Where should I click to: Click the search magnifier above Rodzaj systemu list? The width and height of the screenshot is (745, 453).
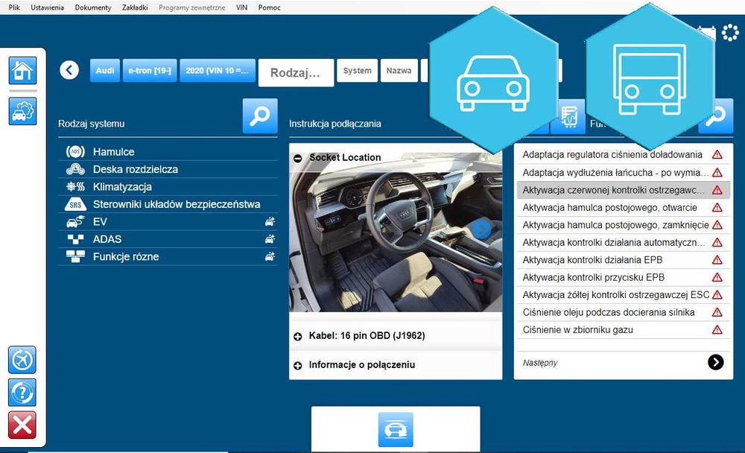click(260, 116)
